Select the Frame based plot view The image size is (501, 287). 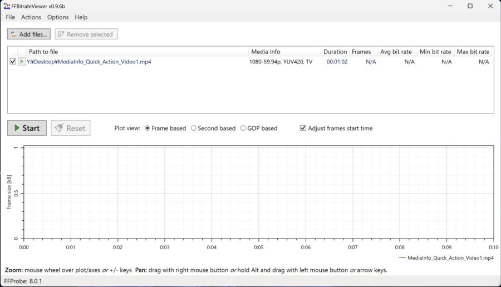click(148, 128)
